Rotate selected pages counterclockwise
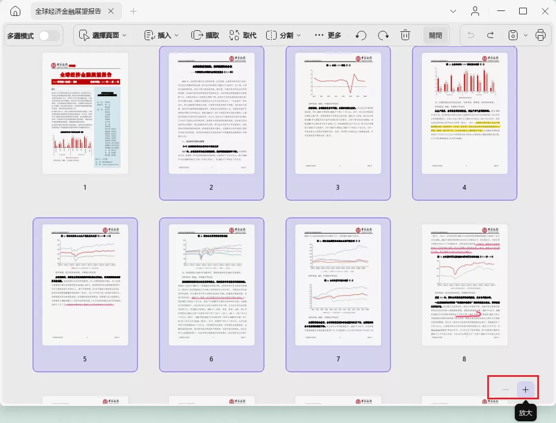Screen dimensions: 556x423 361,35
